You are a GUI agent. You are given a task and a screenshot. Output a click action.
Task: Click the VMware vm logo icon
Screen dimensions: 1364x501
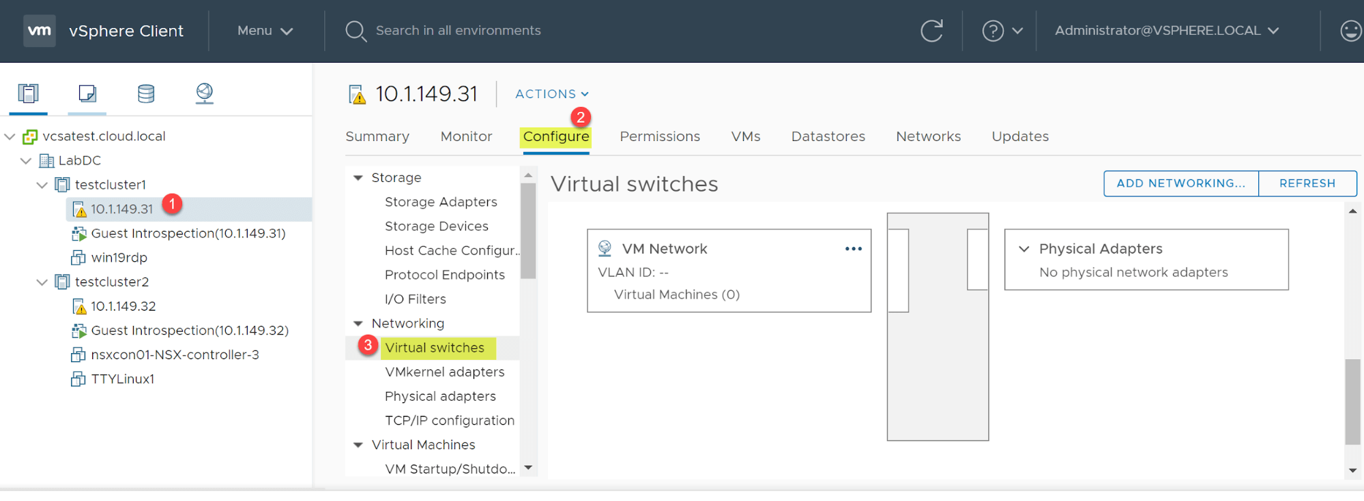click(40, 31)
